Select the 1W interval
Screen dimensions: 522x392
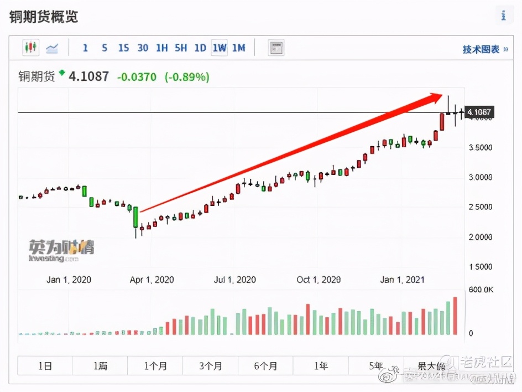[220, 48]
